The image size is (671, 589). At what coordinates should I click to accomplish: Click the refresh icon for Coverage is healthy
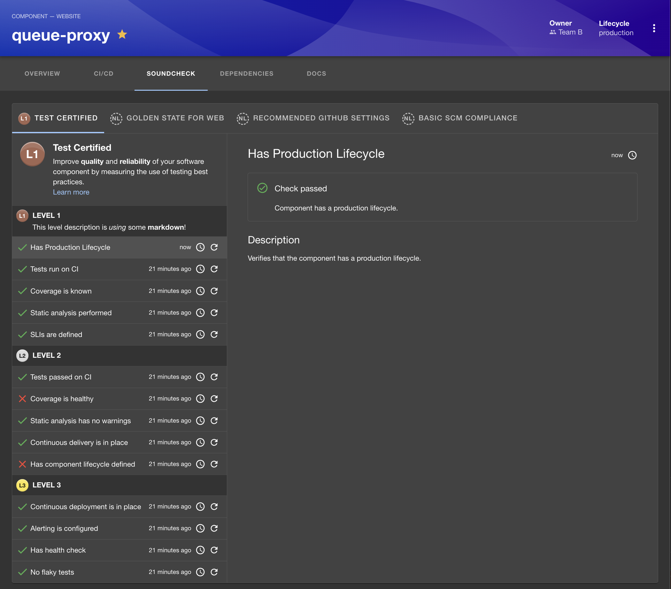click(214, 399)
